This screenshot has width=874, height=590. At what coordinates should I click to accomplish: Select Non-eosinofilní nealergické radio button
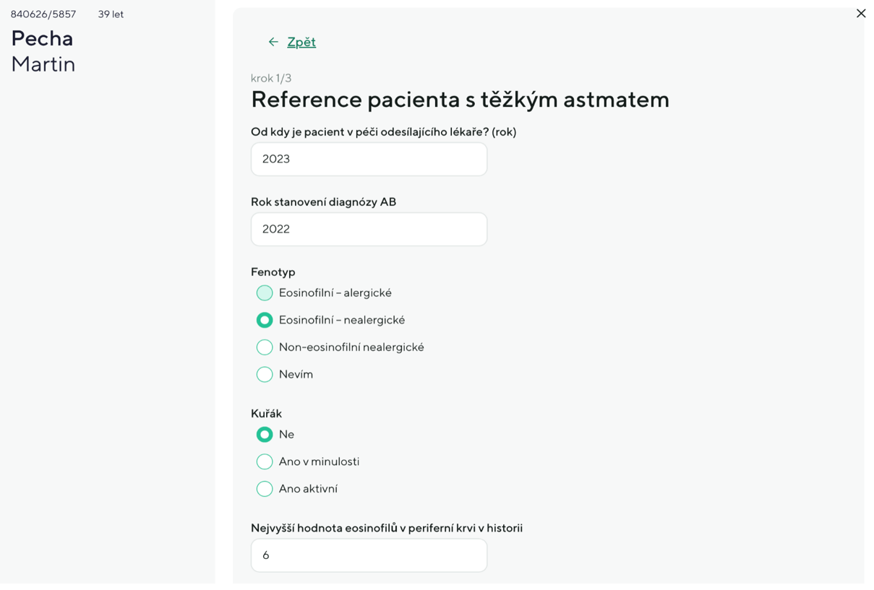pyautogui.click(x=265, y=347)
